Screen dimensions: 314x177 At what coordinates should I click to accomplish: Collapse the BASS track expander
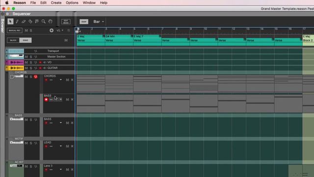coord(7,116)
